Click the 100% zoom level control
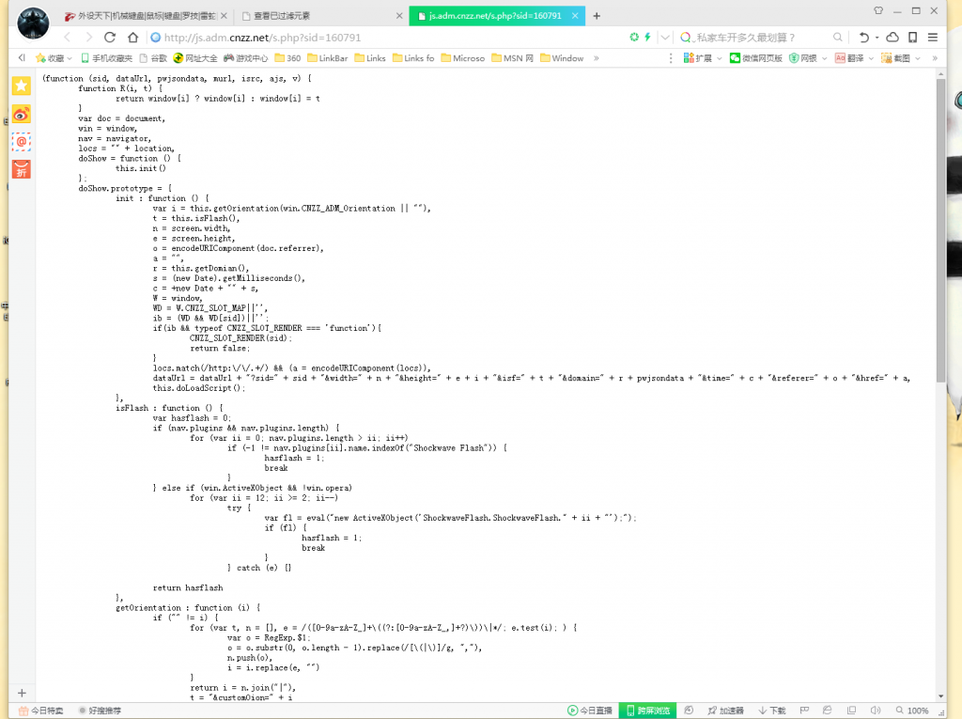Image resolution: width=962 pixels, height=719 pixels. pyautogui.click(x=911, y=711)
